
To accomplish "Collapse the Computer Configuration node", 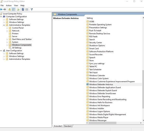I will (x=1, y=17).
